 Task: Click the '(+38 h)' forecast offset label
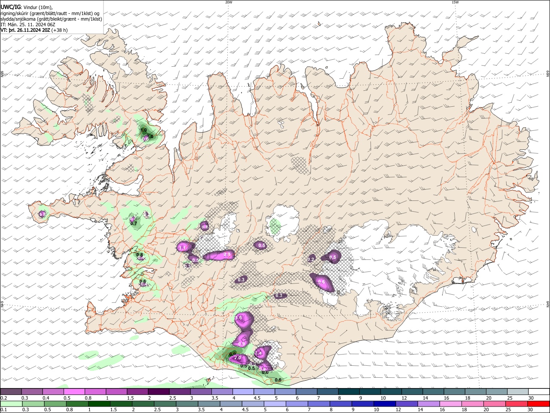[59, 30]
